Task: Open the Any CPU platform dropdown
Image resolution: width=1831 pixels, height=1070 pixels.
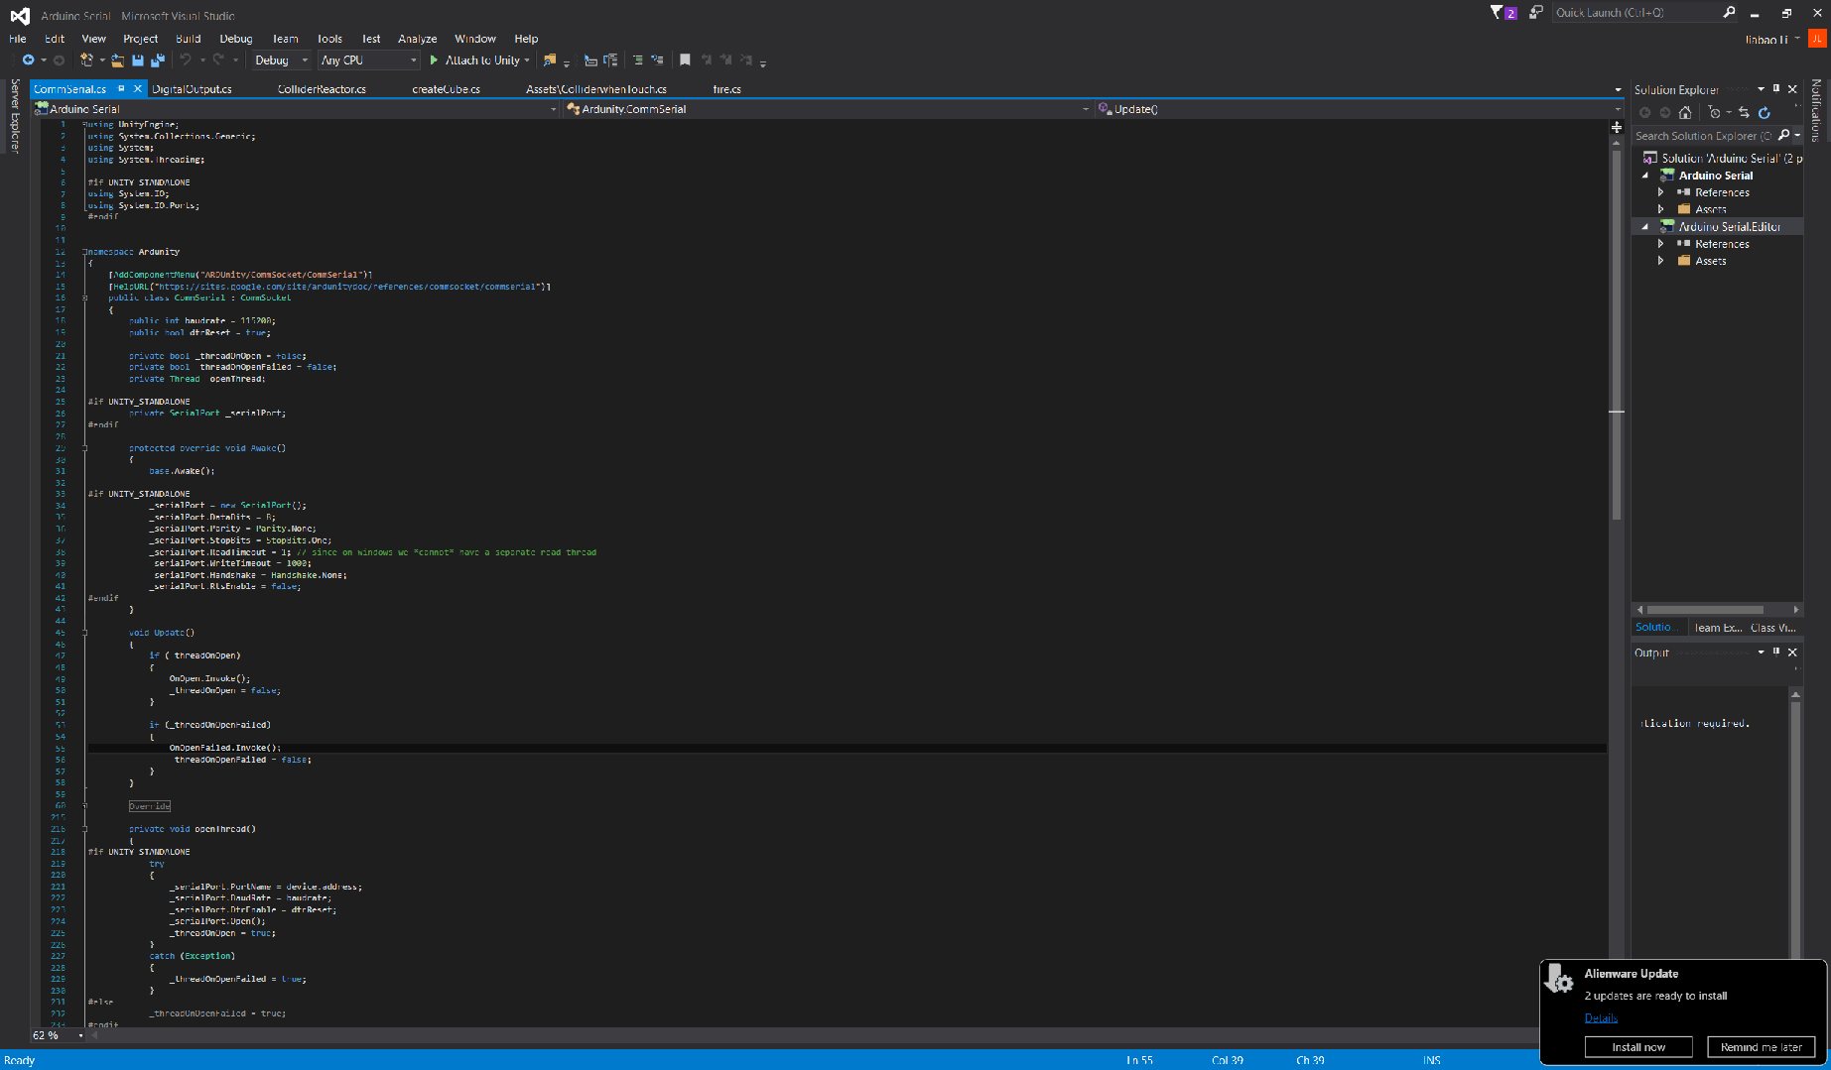Action: point(369,60)
